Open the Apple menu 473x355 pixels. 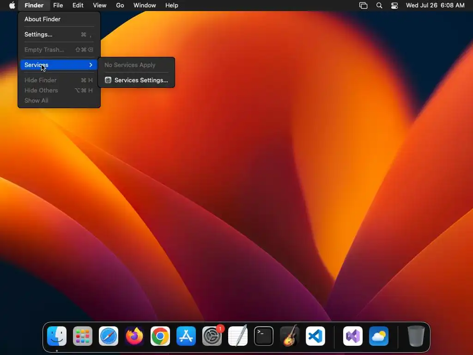(x=12, y=6)
